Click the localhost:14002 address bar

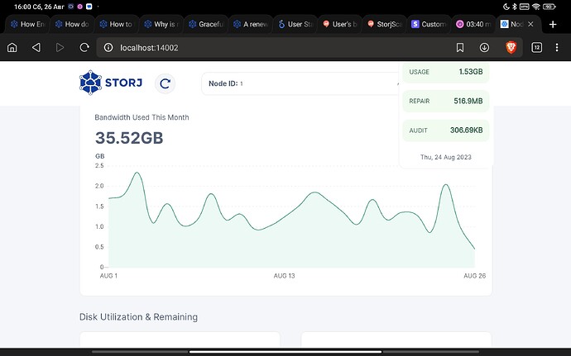coord(273,48)
